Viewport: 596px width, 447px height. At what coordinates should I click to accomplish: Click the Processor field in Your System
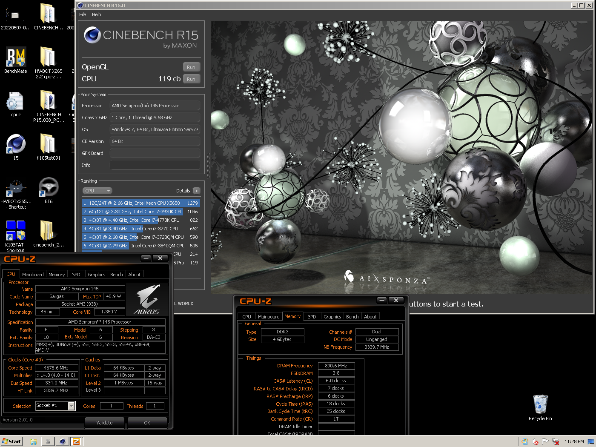click(155, 106)
